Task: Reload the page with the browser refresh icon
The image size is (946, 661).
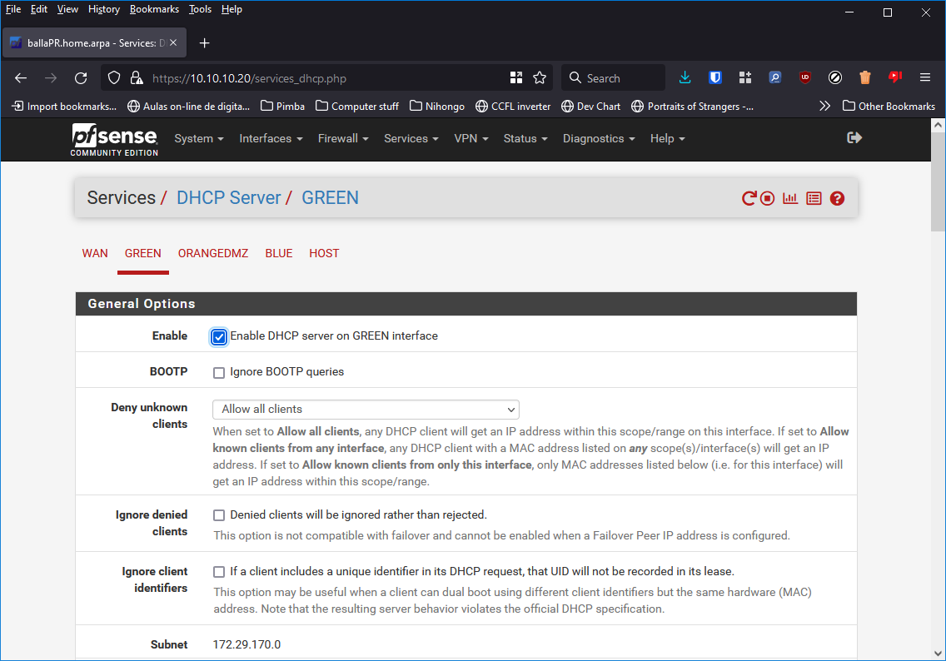Action: pos(81,78)
